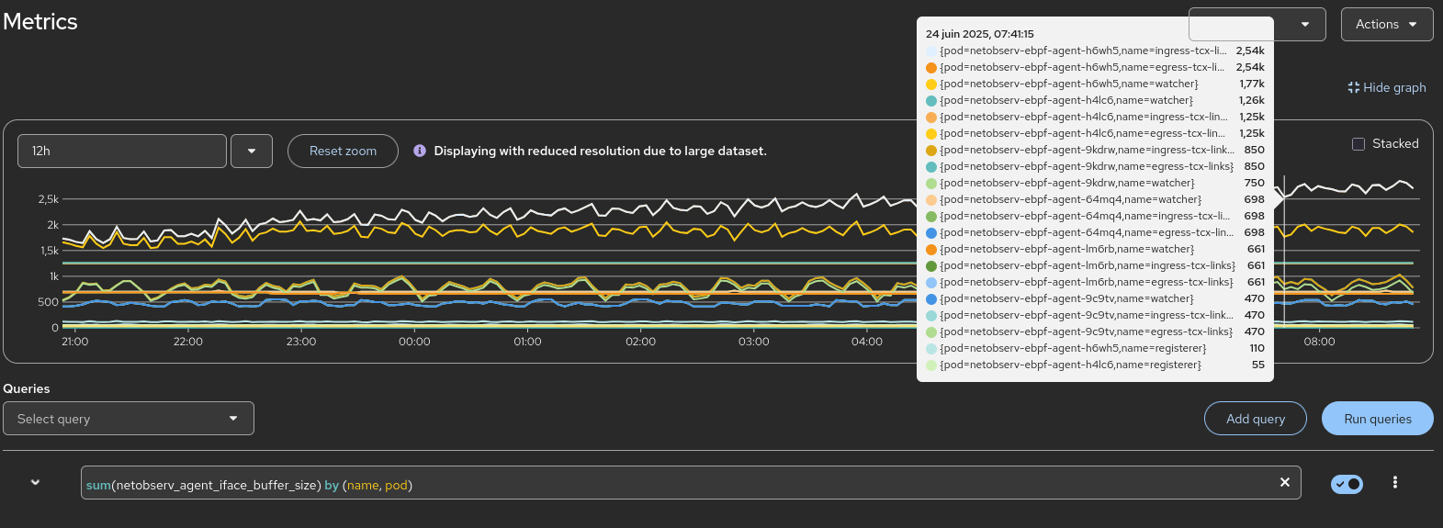The width and height of the screenshot is (1443, 528).
Task: Enable the Stacked checkbox
Action: point(1358,144)
